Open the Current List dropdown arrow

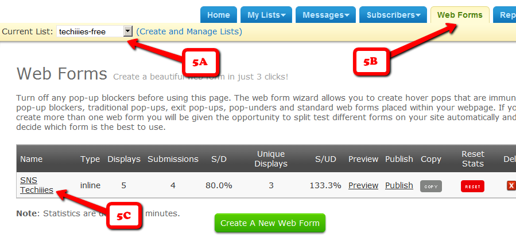128,31
